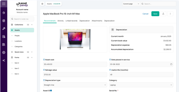179x92 pixels.
Task: Collapse the Collections section chevron
Action: pos(32,25)
